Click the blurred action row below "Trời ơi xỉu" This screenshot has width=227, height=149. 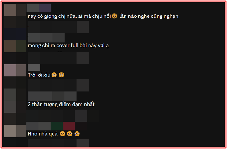[58, 85]
